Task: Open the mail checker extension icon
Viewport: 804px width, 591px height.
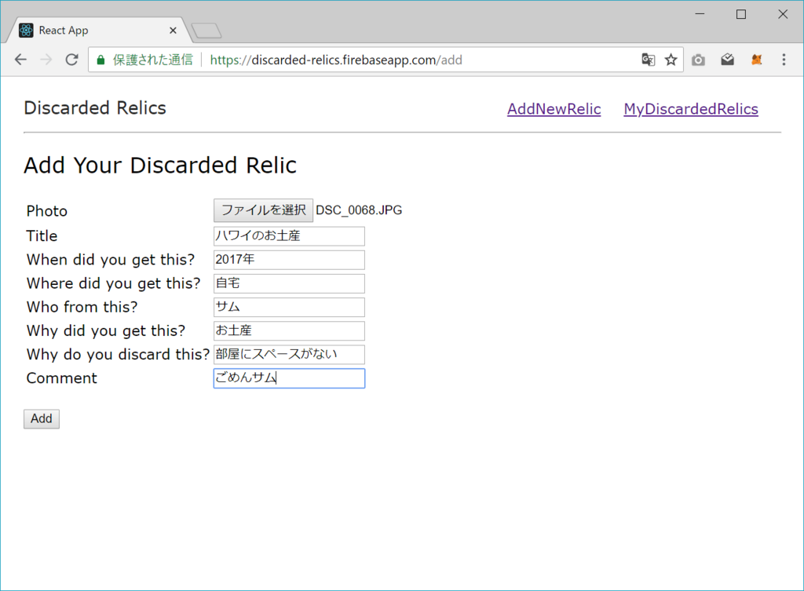Action: pos(727,60)
